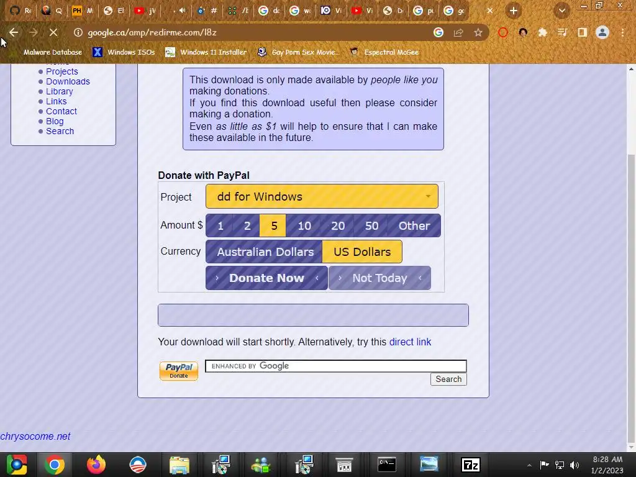The image size is (636, 477).
Task: Click the PayPal Donate badge
Action: 179,371
